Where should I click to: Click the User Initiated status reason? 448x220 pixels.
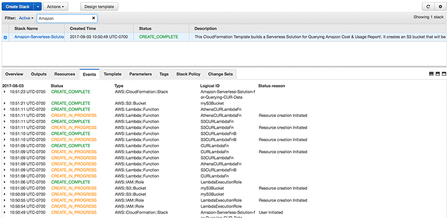point(270,212)
